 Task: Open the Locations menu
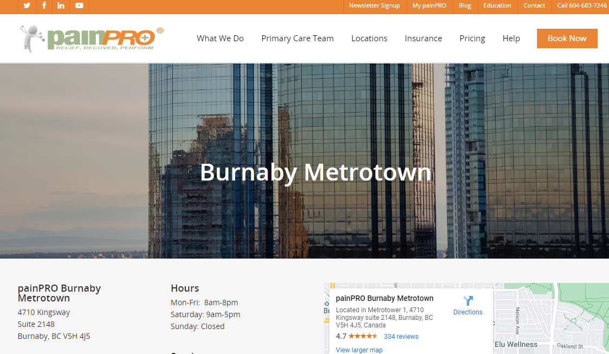click(x=370, y=38)
